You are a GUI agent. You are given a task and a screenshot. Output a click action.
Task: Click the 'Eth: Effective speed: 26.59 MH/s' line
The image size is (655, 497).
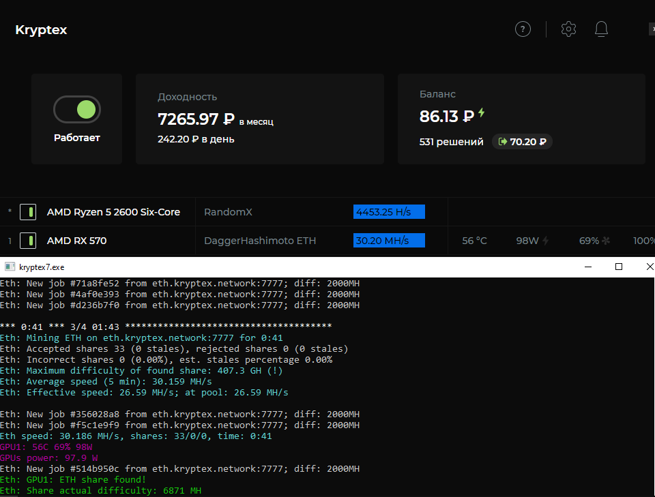point(144,393)
